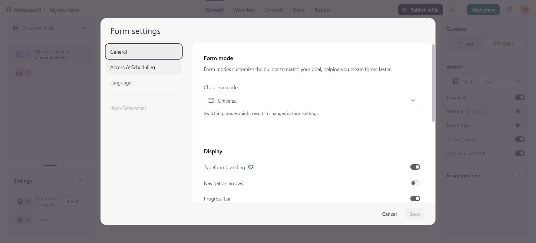
Task: Click the 1 to 1 score range
Action: 46,220
